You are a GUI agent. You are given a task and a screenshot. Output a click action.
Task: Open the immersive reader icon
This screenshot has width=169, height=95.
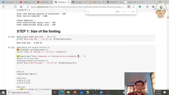[x=129, y=7]
